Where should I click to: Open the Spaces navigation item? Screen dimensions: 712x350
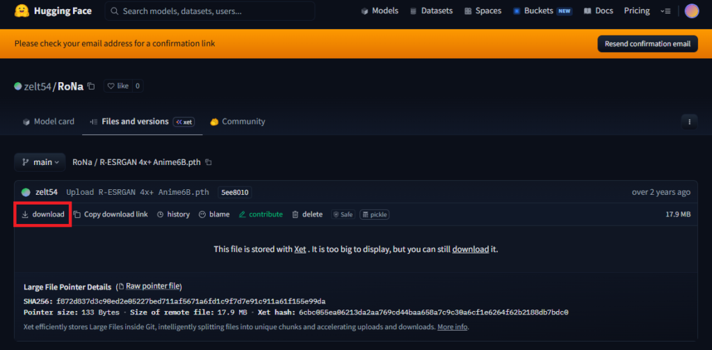483,11
